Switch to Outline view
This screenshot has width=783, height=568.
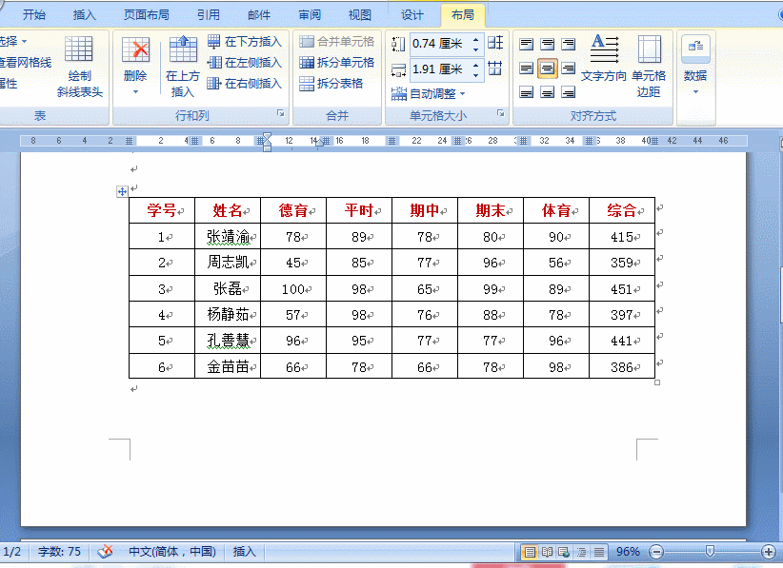582,552
